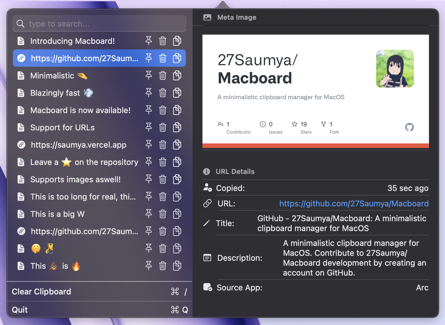Pin the "Introducing Macboard!" entry
445x325 pixels.
click(x=149, y=41)
